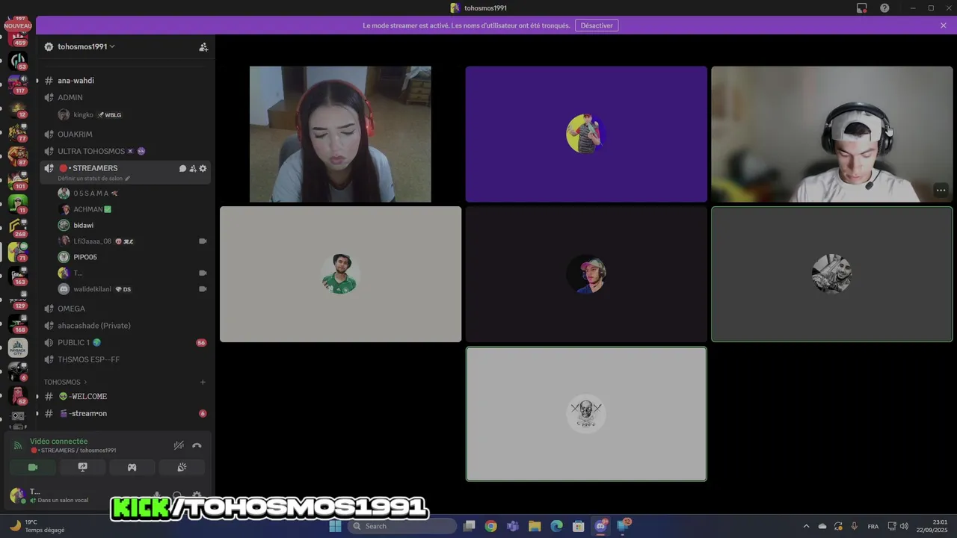Show hidden system tray icons chevron
The width and height of the screenshot is (957, 538).
806,526
